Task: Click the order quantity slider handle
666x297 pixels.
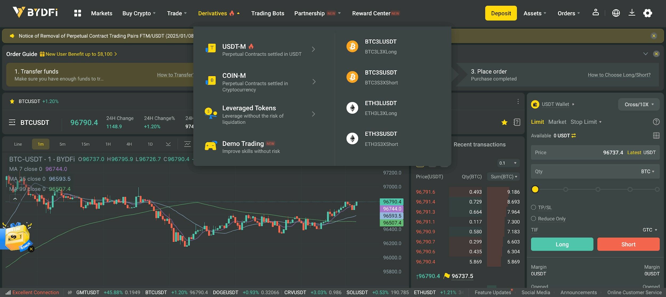Action: click(x=535, y=189)
